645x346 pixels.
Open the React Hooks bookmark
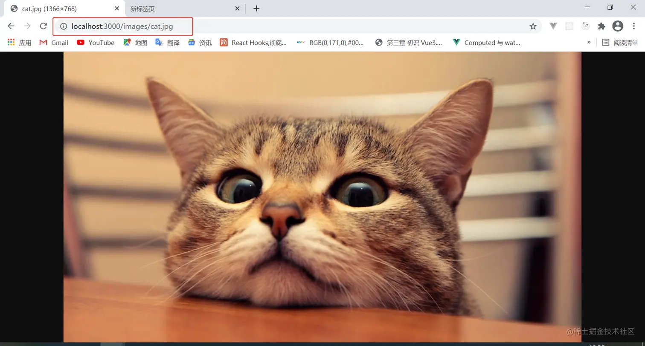point(253,43)
